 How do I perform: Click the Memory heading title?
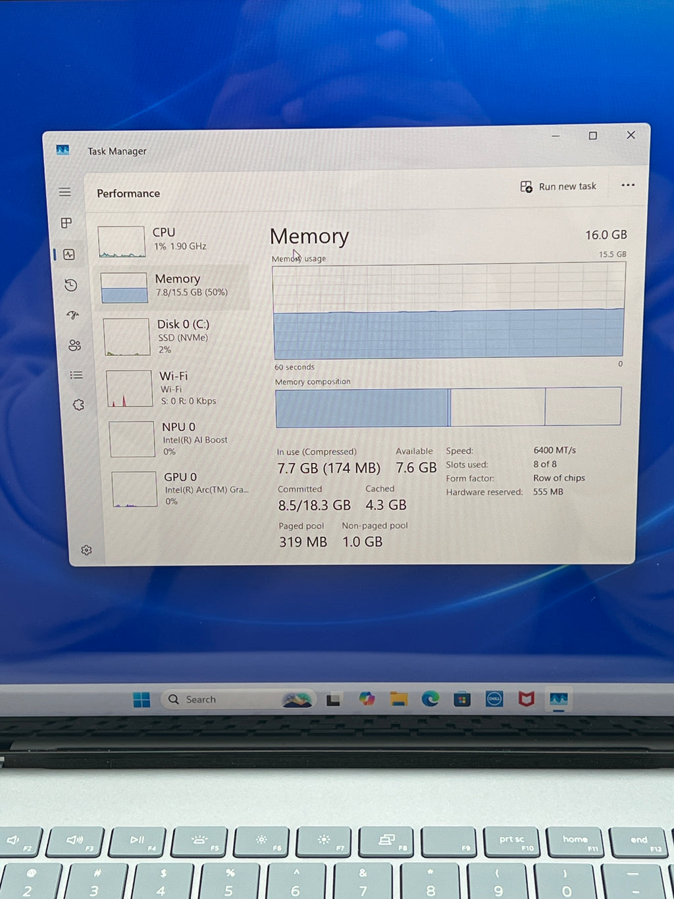[x=309, y=236]
